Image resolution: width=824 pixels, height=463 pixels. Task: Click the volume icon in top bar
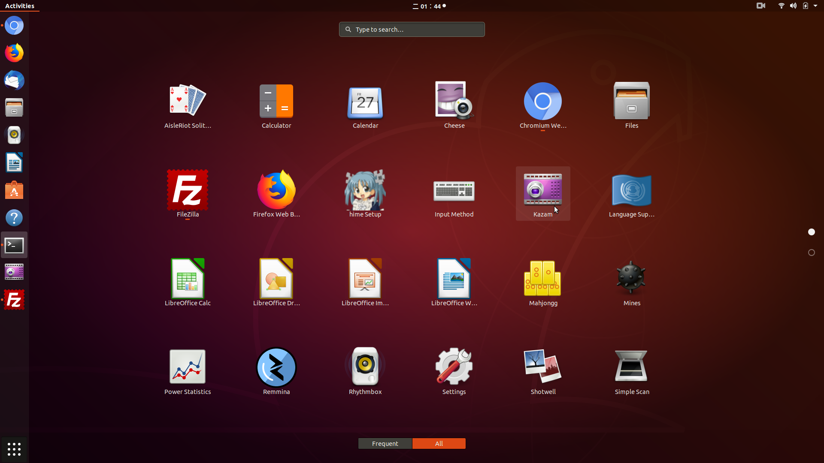pos(793,6)
